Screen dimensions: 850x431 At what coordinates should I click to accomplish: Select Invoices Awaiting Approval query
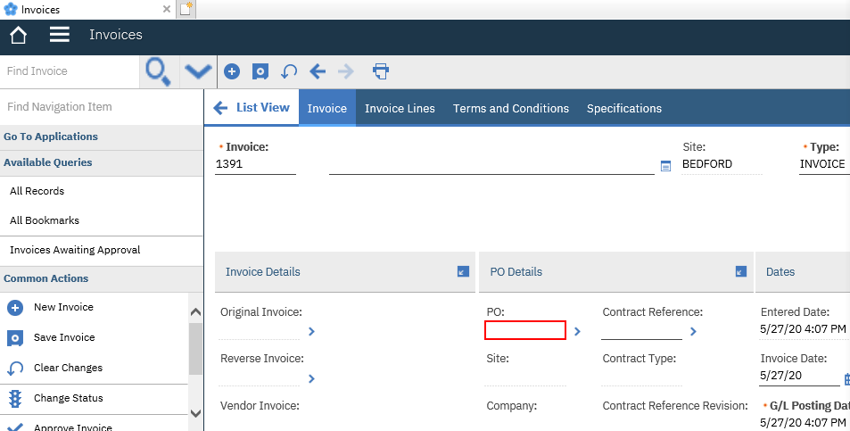point(75,250)
